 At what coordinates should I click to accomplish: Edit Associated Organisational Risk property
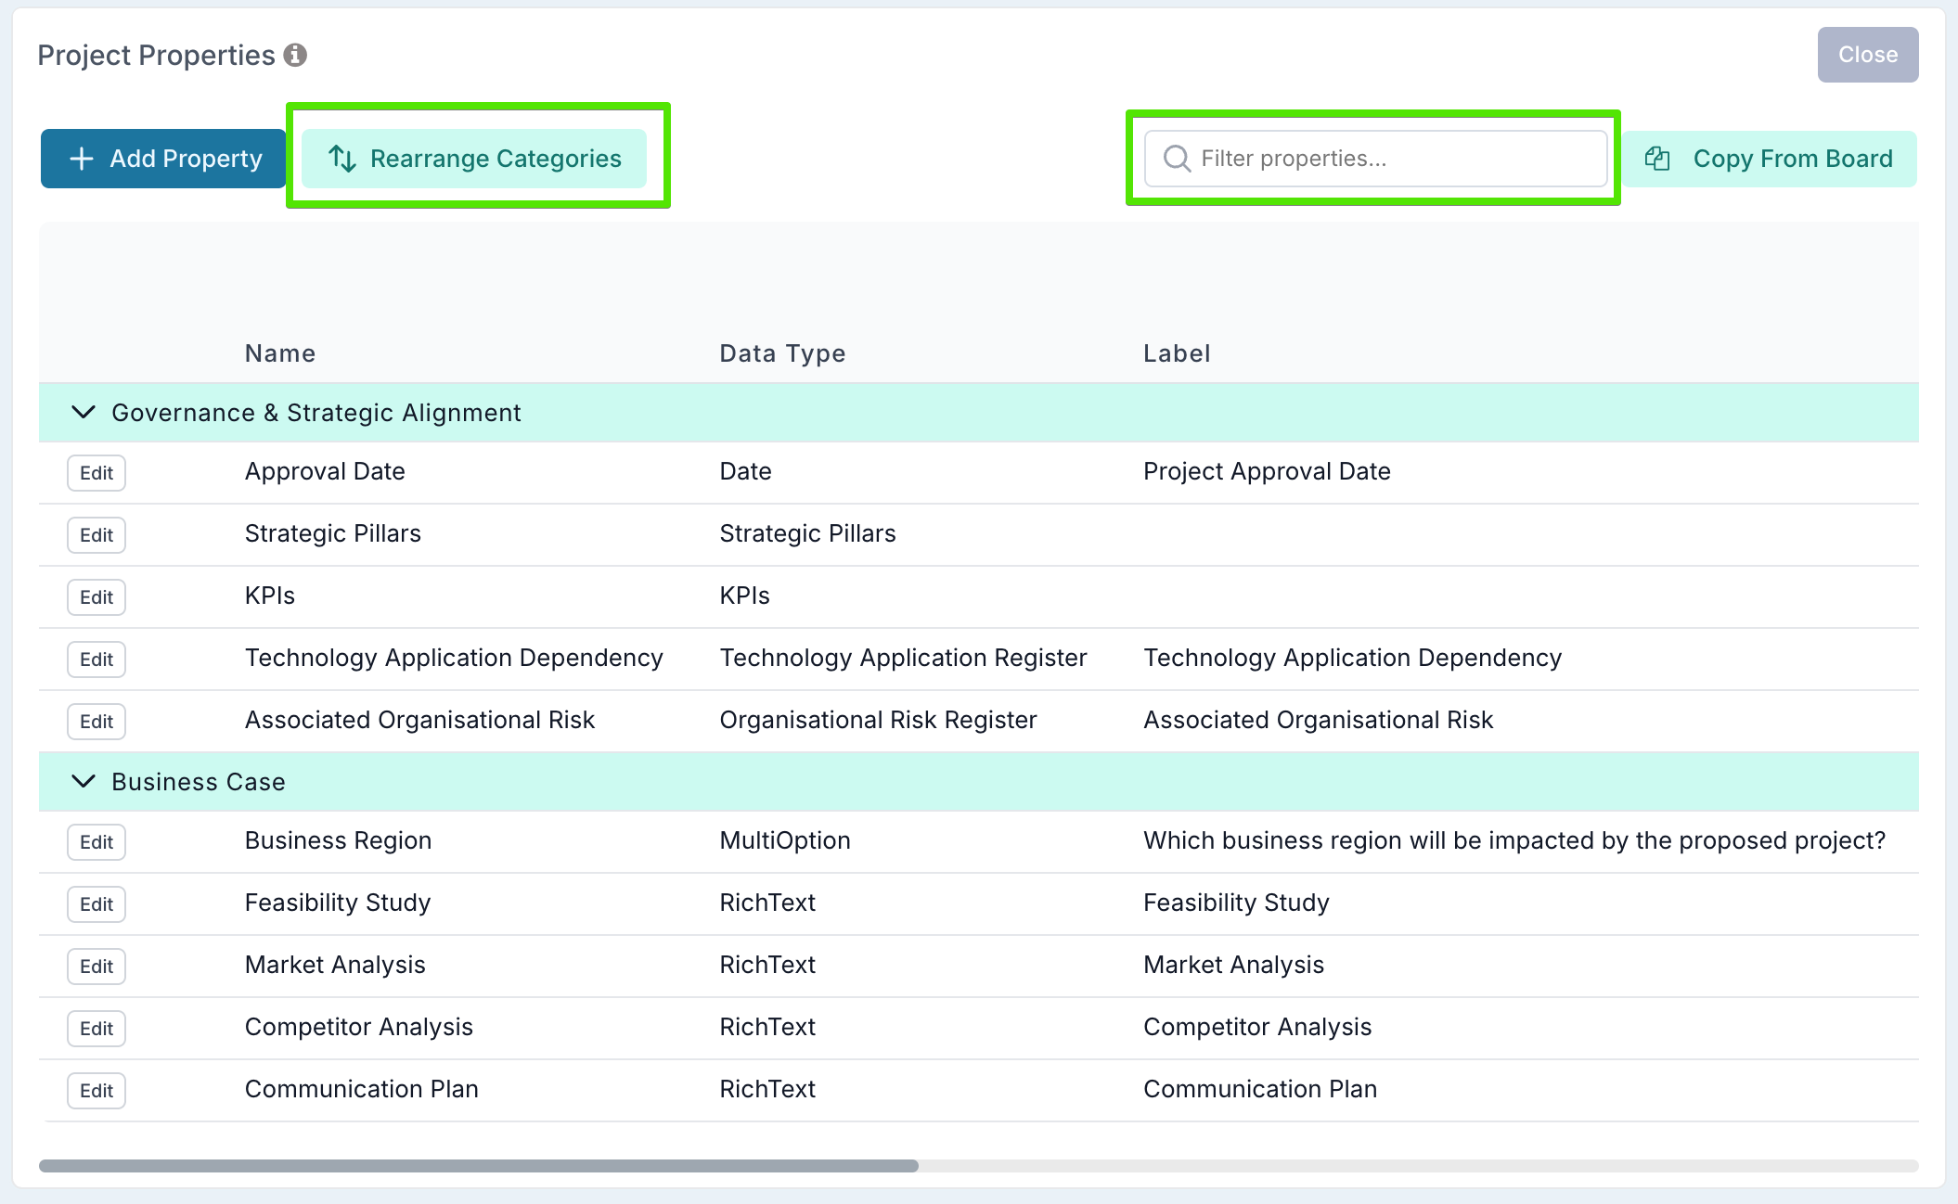[x=97, y=722]
